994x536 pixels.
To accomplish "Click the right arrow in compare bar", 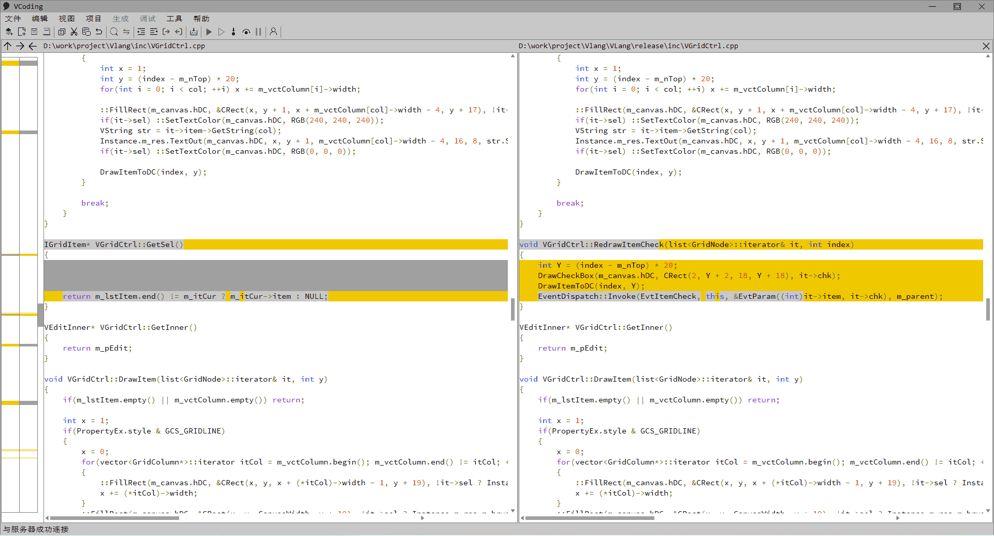I will tap(20, 46).
